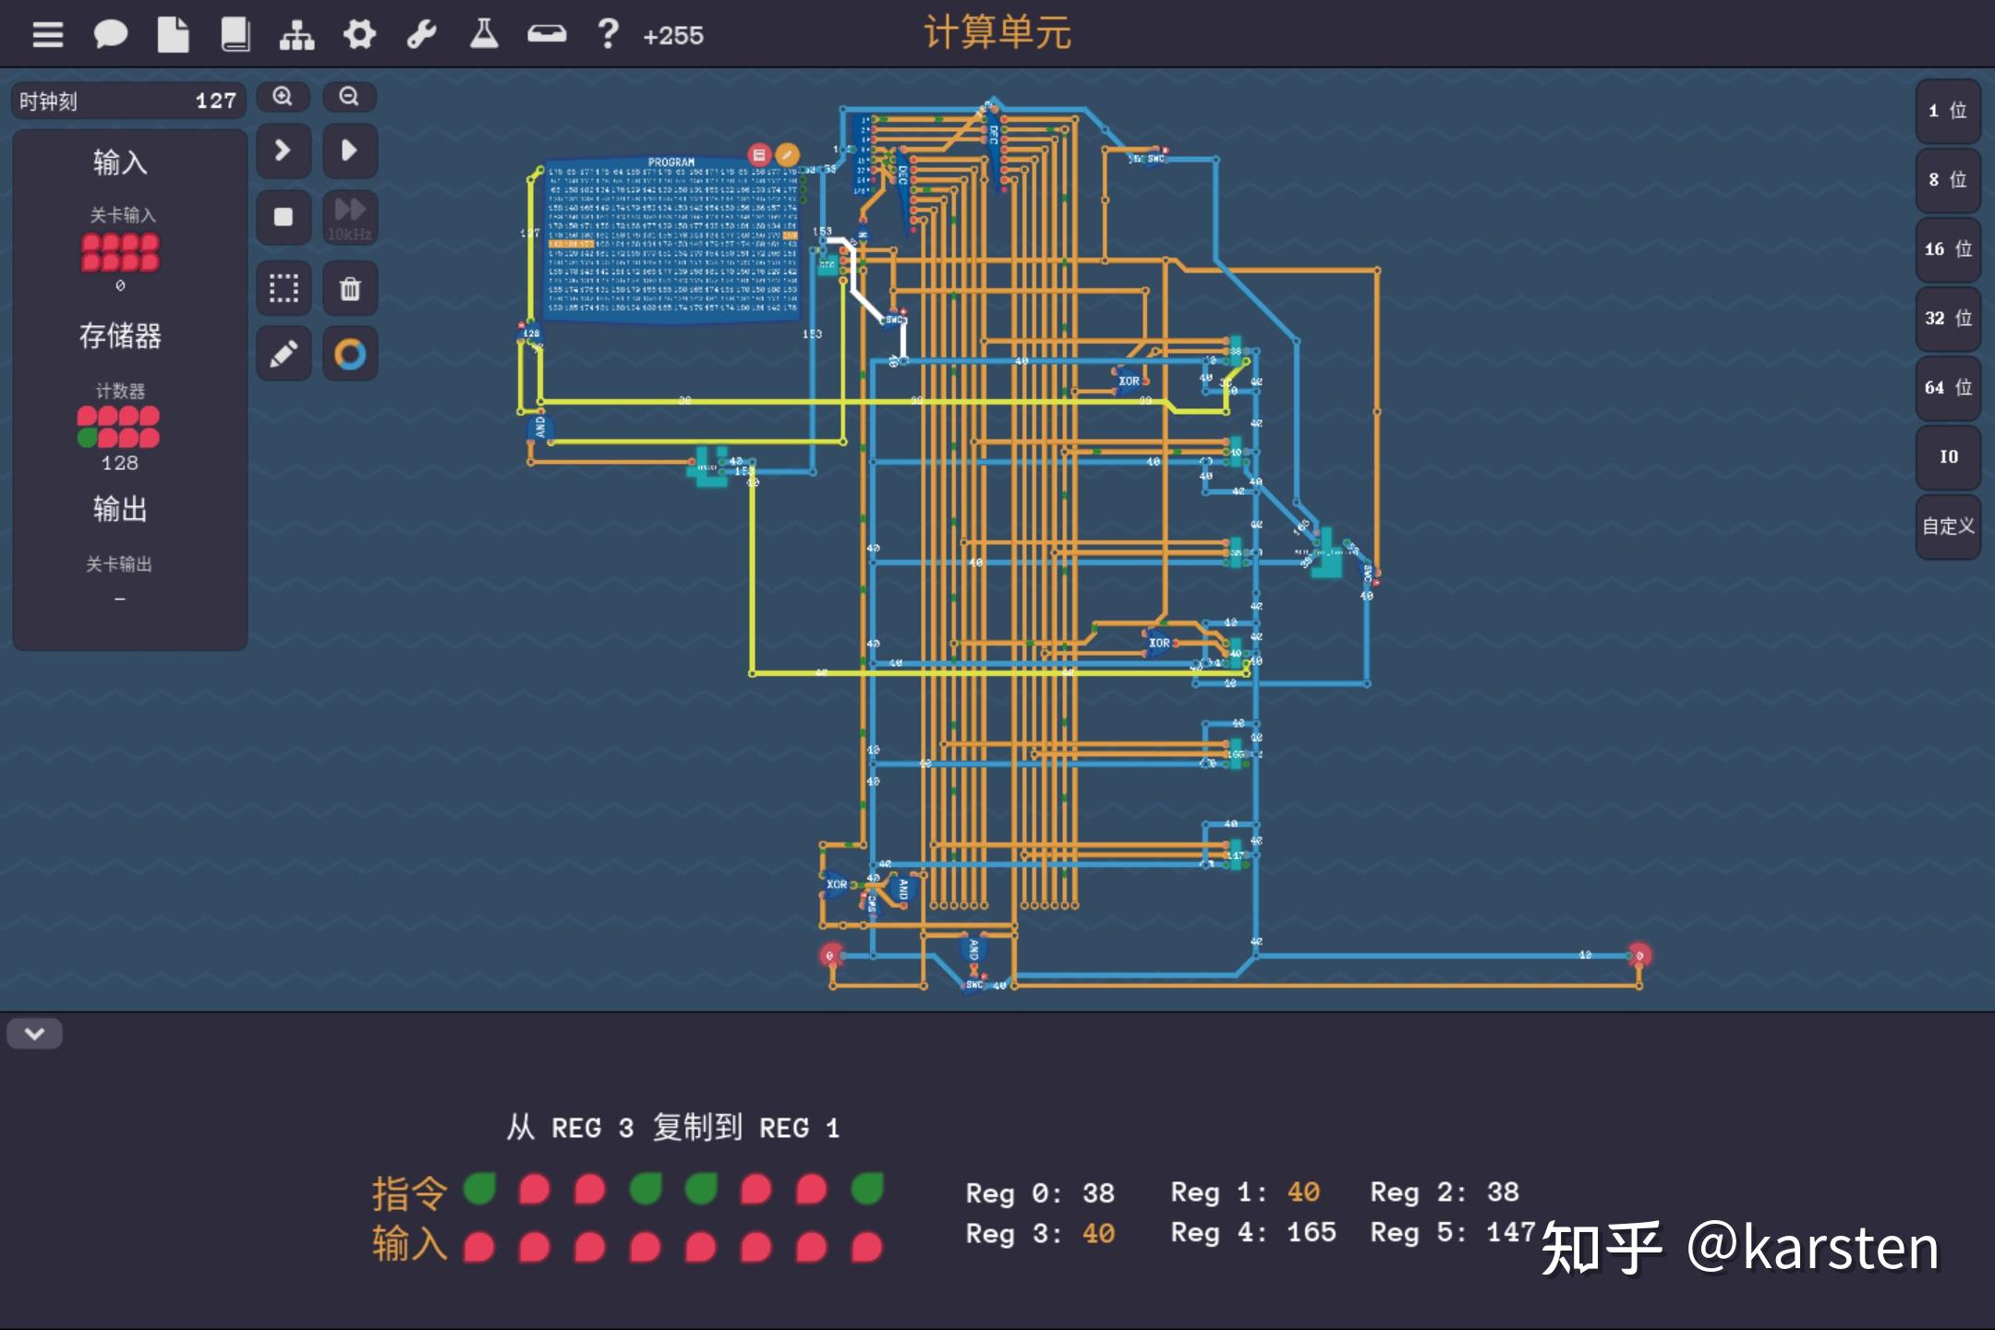Click the 计数器 bit indicator showing 128
The height and width of the screenshot is (1330, 1995).
click(x=118, y=427)
